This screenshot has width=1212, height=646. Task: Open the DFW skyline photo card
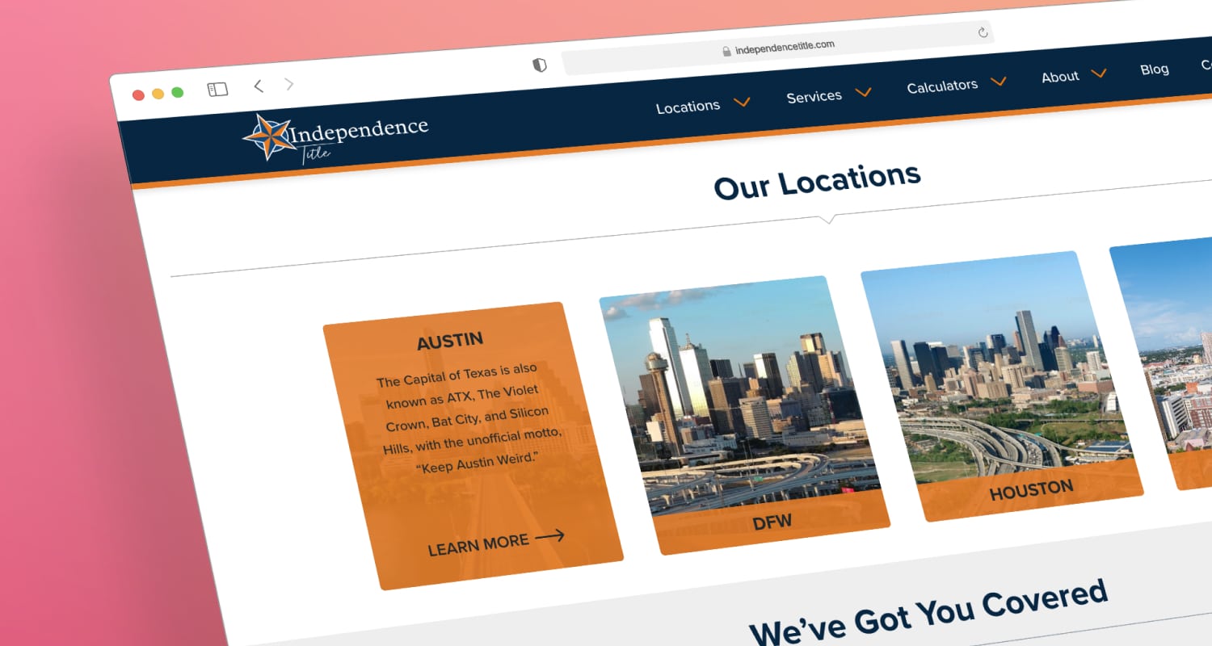[x=745, y=415]
